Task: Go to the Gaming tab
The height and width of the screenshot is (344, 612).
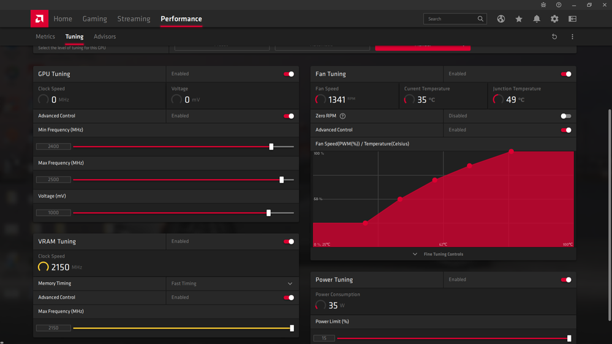Action: (94, 19)
